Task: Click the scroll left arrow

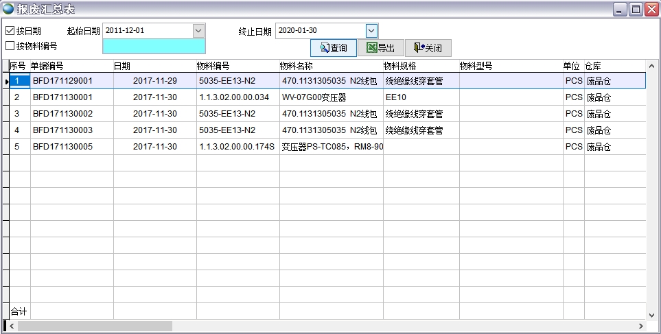Action: (x=12, y=326)
